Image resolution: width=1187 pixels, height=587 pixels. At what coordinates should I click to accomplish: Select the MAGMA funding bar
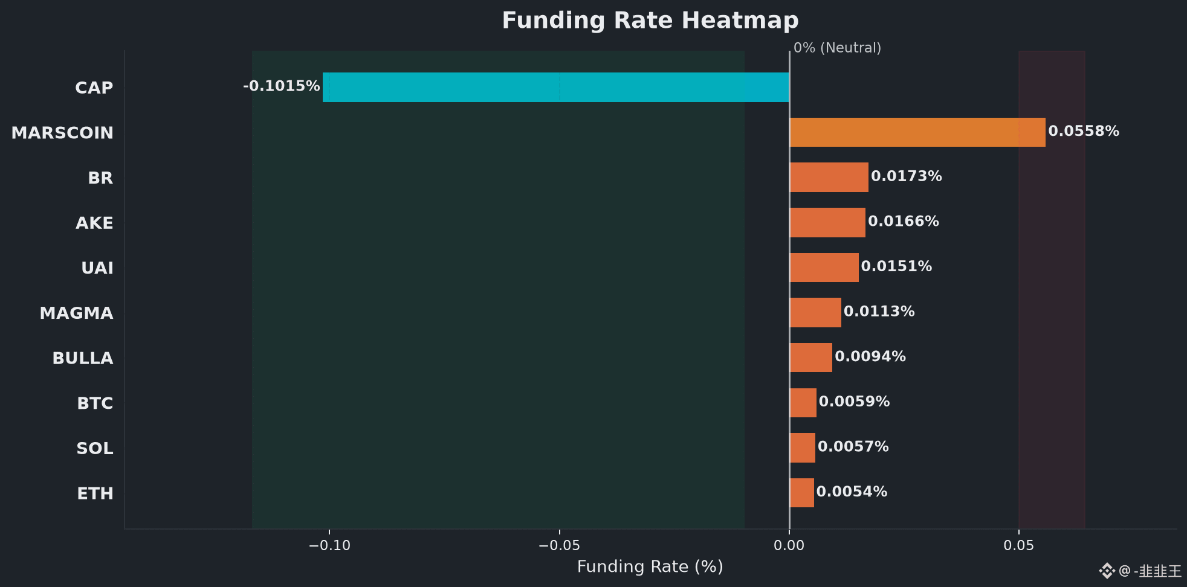pyautogui.click(x=815, y=312)
